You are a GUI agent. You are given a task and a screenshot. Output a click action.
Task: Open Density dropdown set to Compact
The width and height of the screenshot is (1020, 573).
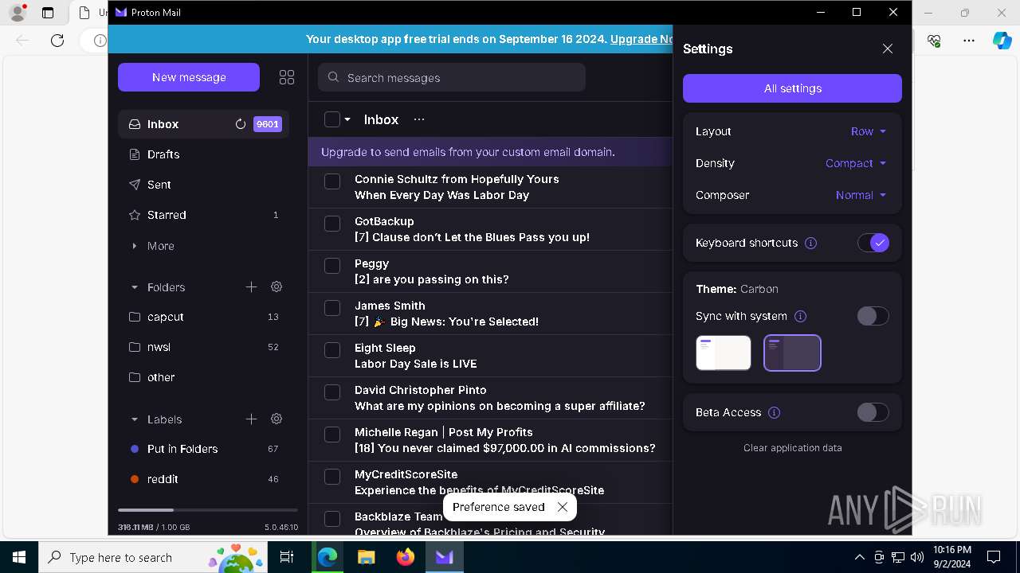pos(856,163)
